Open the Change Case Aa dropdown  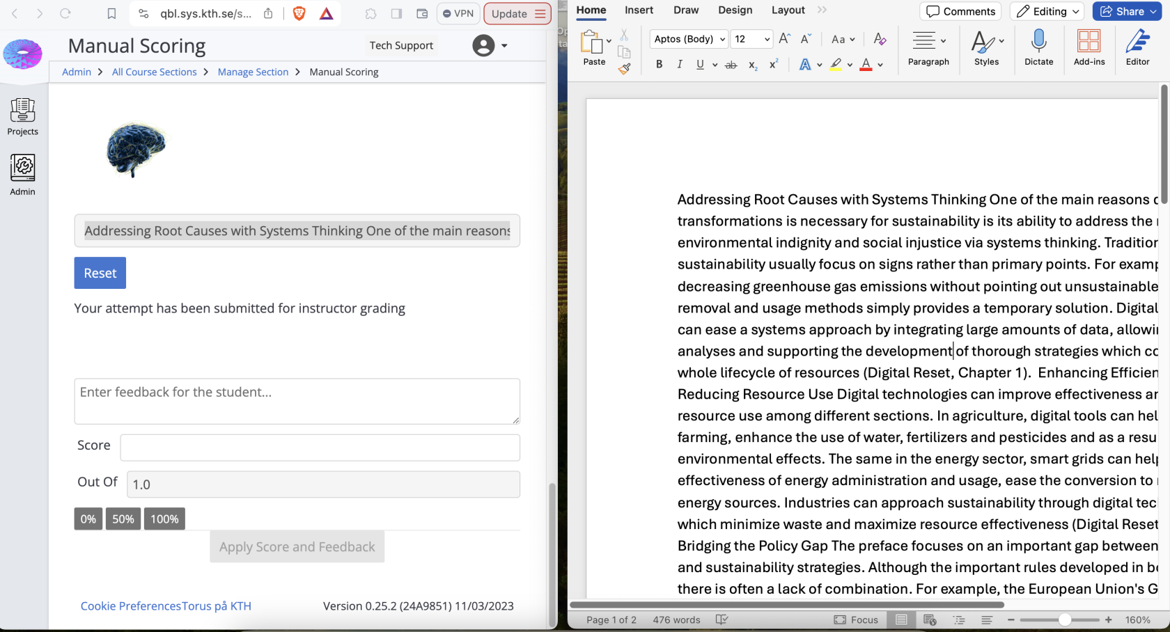[x=843, y=39]
